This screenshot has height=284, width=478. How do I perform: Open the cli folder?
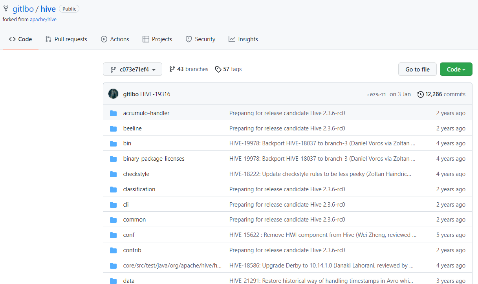126,205
